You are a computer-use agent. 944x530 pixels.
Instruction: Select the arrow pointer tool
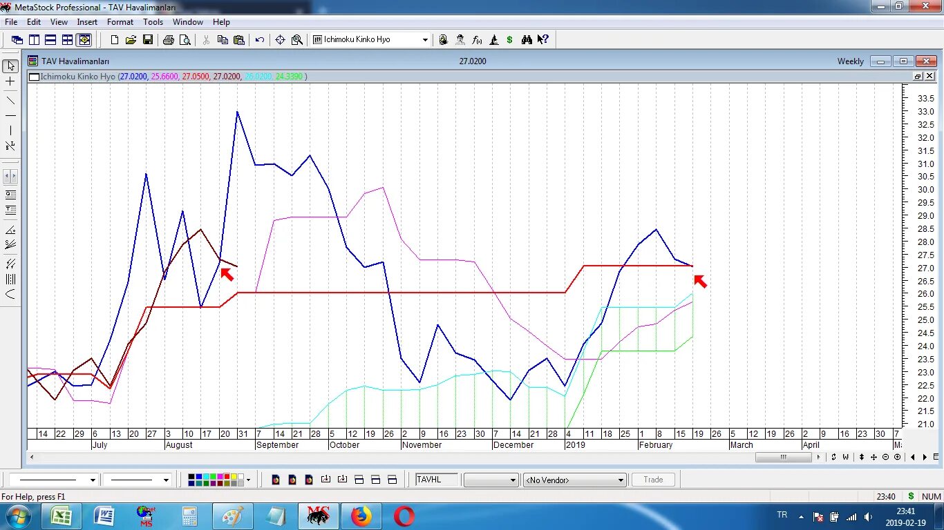pos(10,66)
